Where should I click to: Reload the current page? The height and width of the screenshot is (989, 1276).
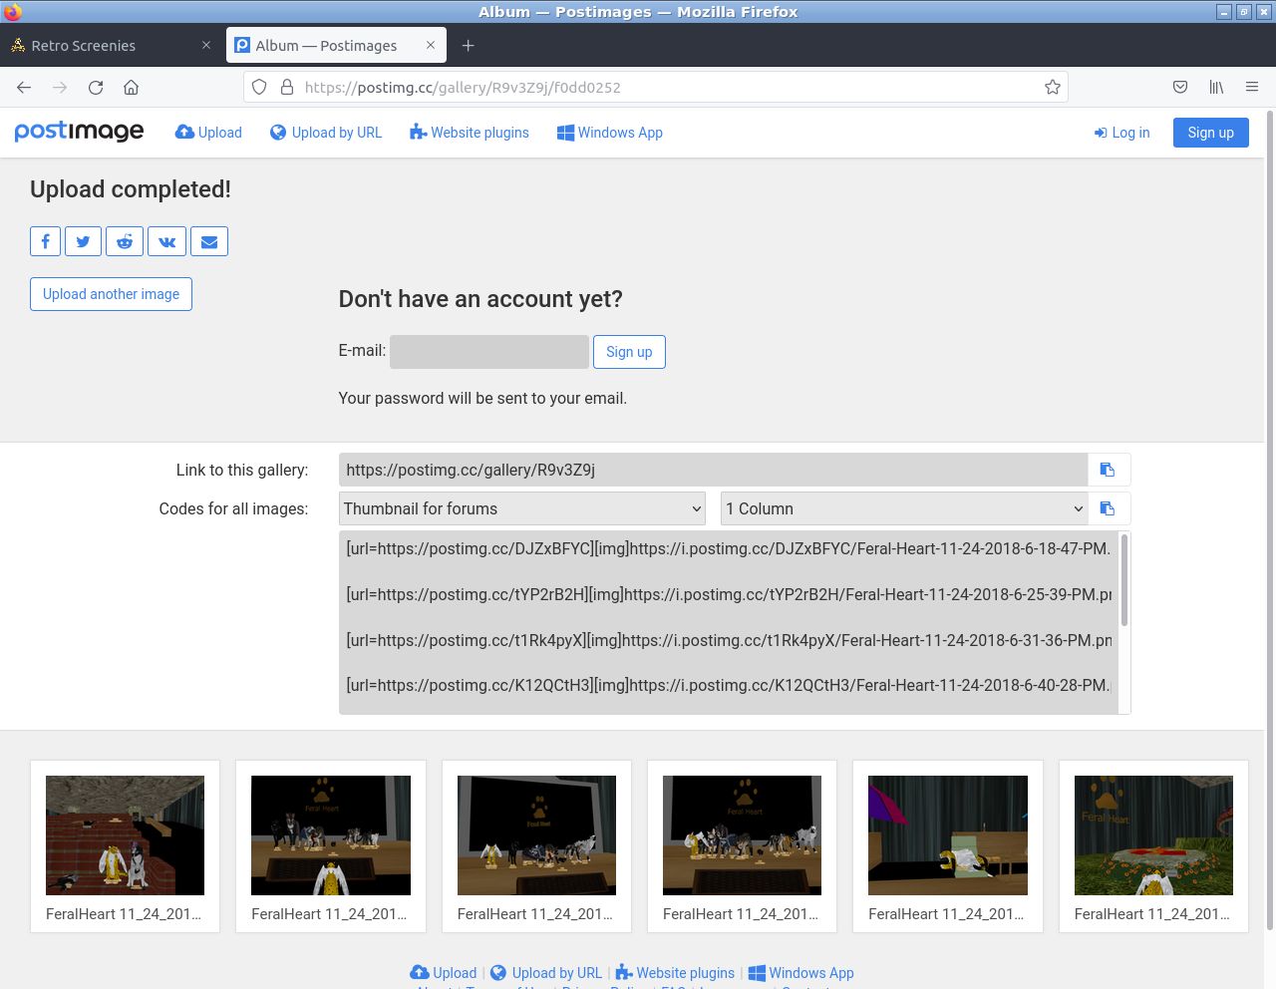(x=96, y=88)
